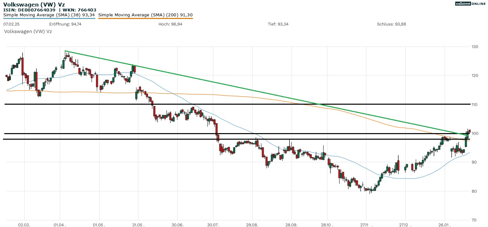
Task: Click the orange underline beneath SMA (200)
Action: click(x=145, y=18)
